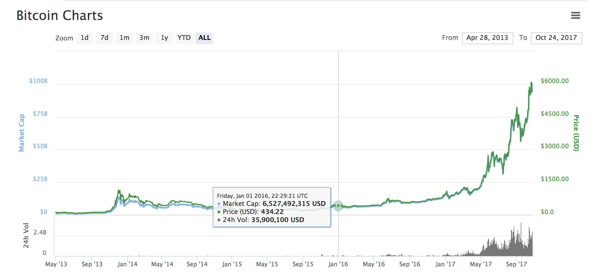Set zoom range to 7d

(x=104, y=38)
